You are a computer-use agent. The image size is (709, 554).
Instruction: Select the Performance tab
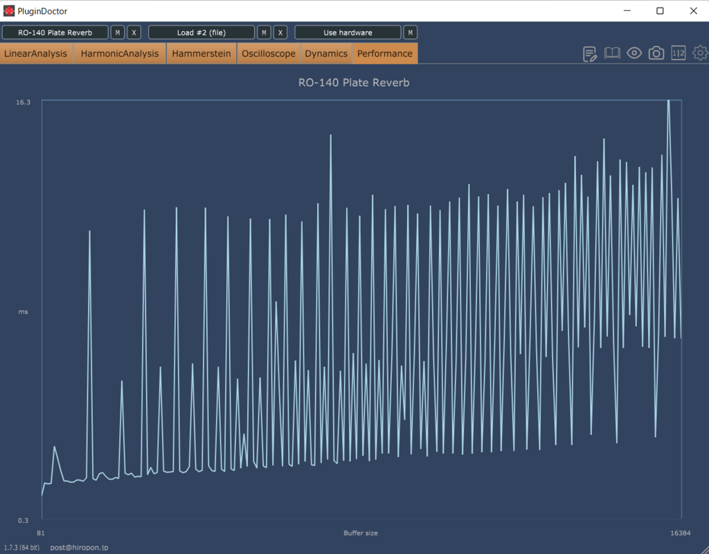(385, 53)
